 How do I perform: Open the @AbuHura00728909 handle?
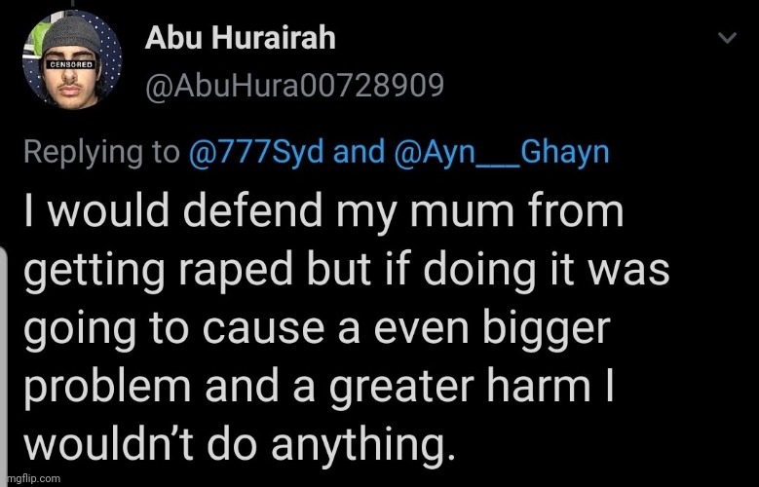(x=294, y=85)
